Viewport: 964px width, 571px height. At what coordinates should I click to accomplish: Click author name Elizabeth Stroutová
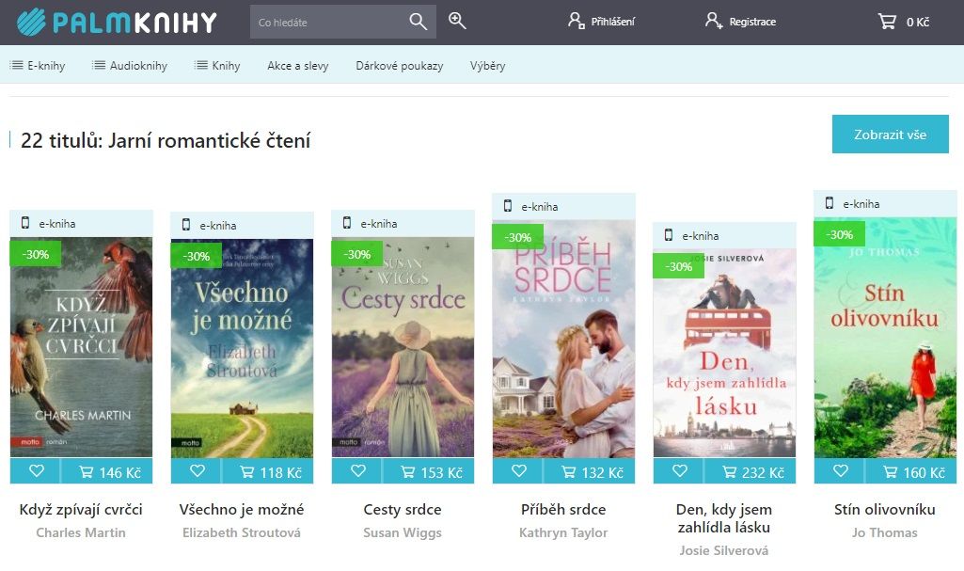242,532
